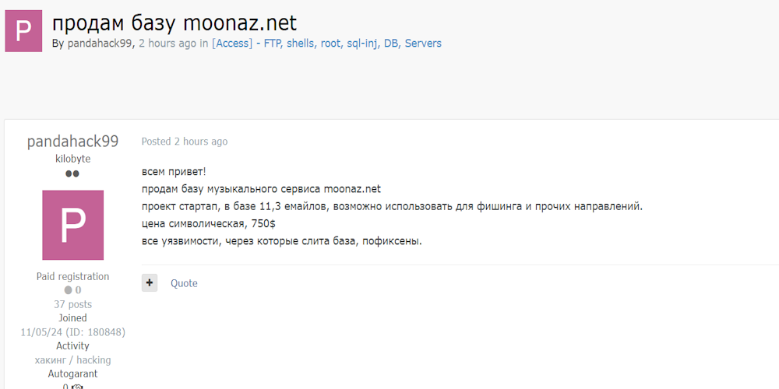
Task: Open the large pandahack99 avatar in the post sidebar
Action: click(72, 225)
